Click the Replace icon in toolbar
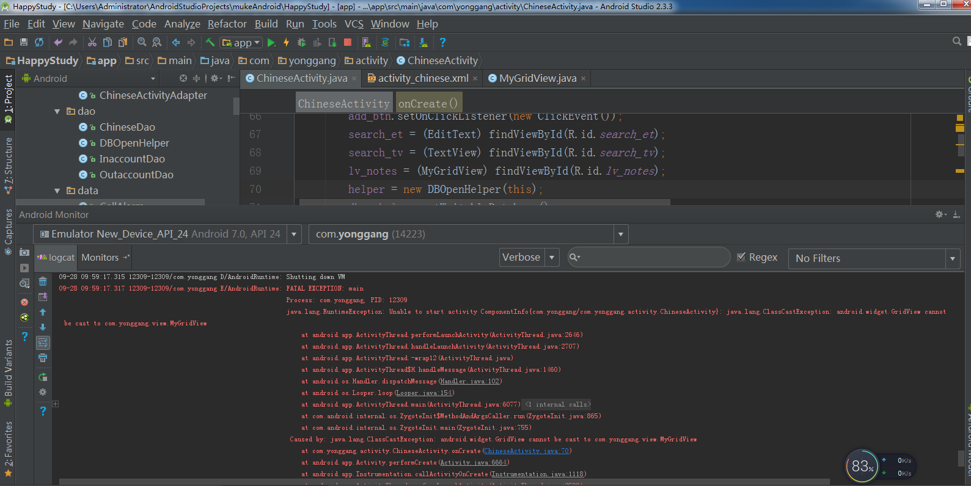 coord(157,42)
